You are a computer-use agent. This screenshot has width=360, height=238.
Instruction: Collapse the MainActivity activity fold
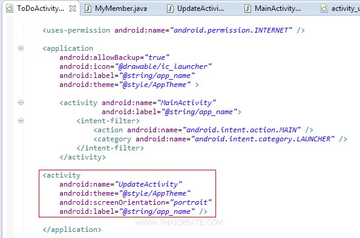[21, 103]
